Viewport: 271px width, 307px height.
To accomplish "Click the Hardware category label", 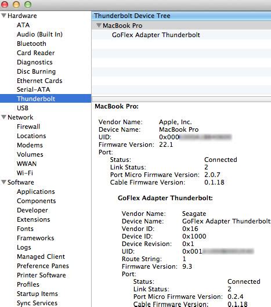I will point(22,16).
